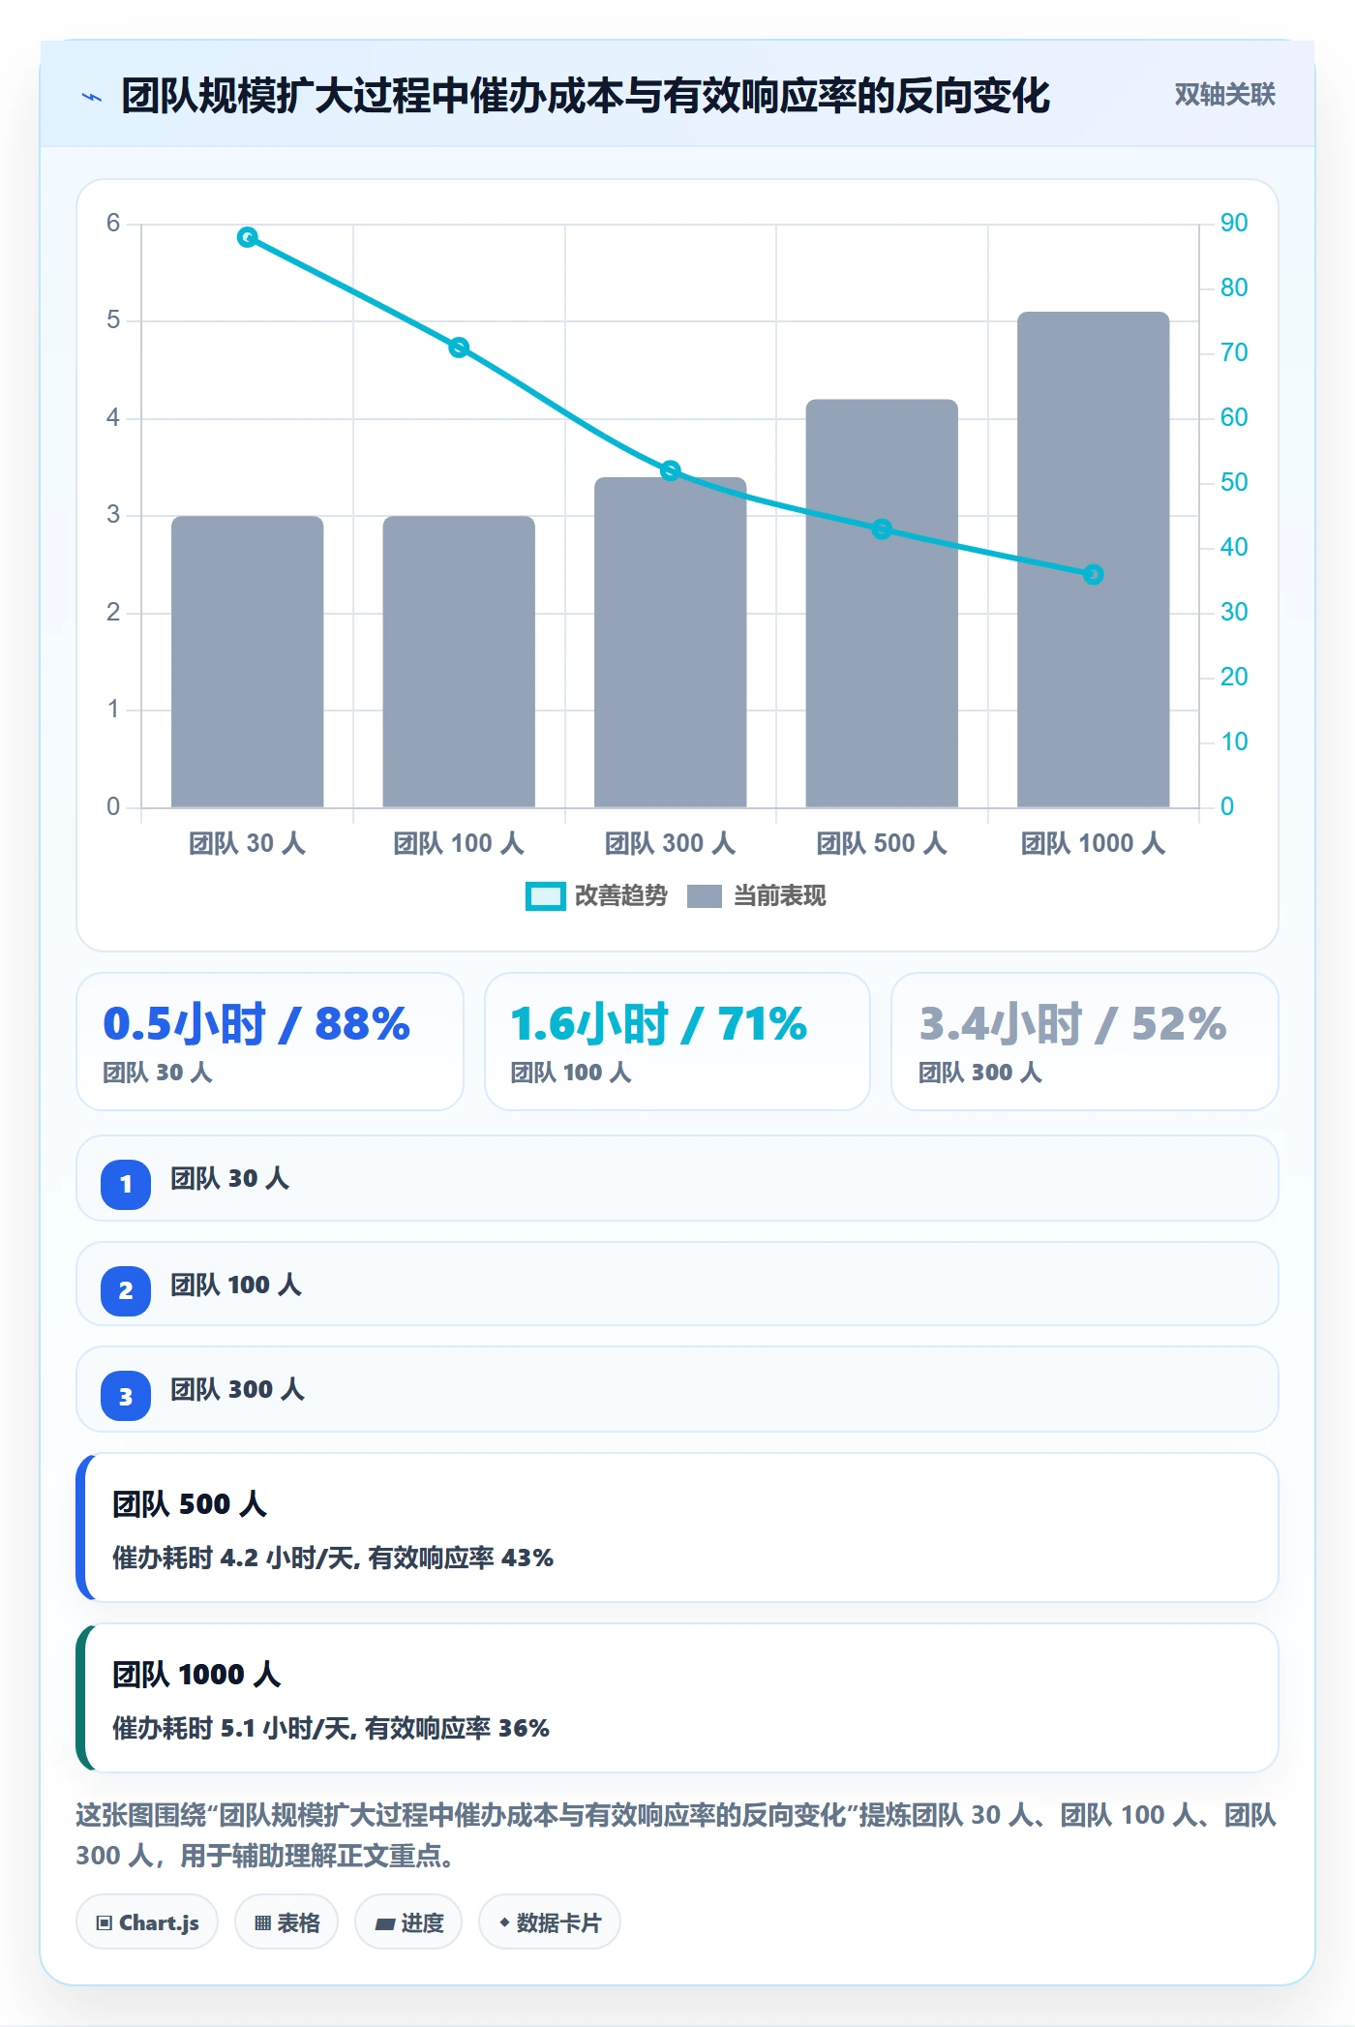Viewport: 1355px width, 2027px height.
Task: Click the left axis value 6
Action: tap(113, 224)
